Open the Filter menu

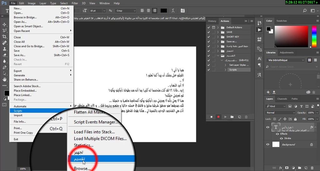click(75, 3)
